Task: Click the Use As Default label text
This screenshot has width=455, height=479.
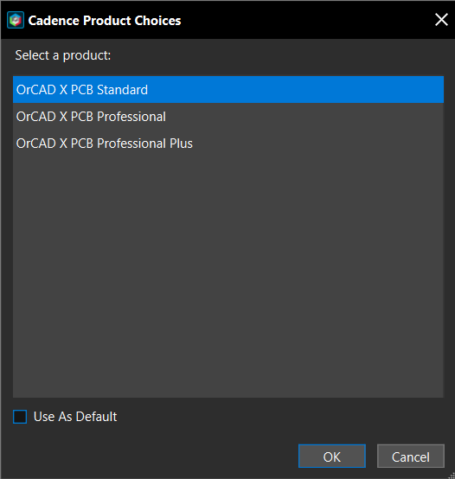Action: pos(75,417)
